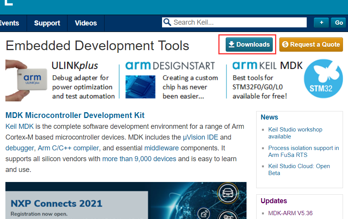Click the Go search button
Viewport: 348px width, 219px height.
point(339,23)
